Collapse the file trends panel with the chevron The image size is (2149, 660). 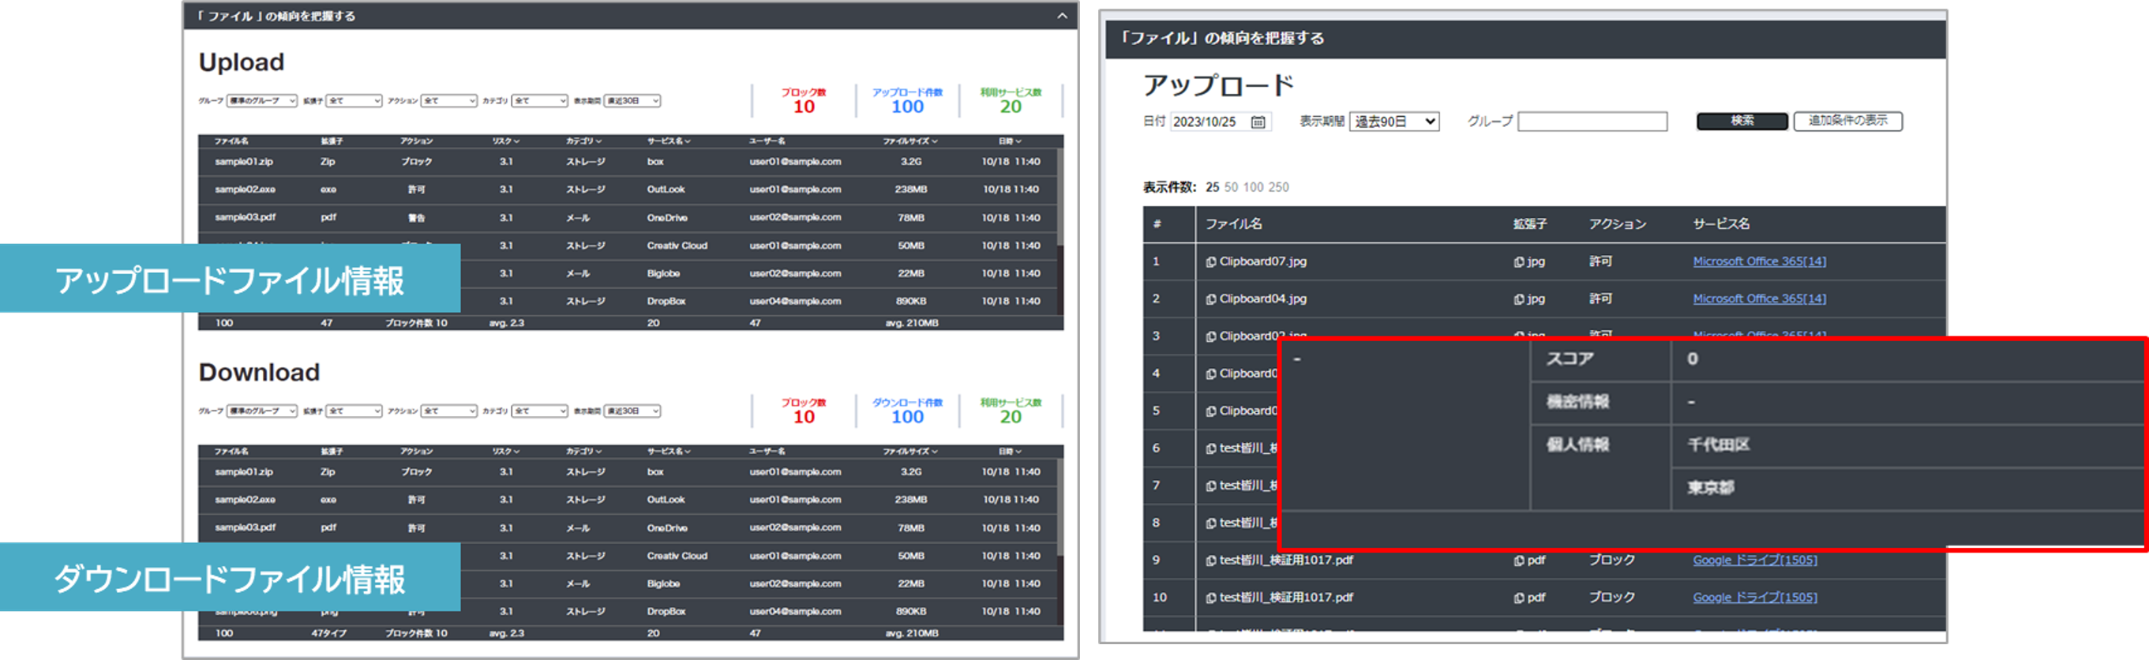point(1061,16)
